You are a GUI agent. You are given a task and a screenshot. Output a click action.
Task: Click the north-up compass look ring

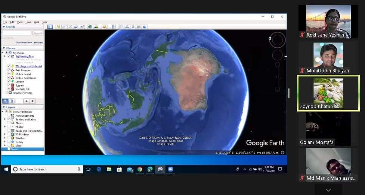[x=278, y=40]
